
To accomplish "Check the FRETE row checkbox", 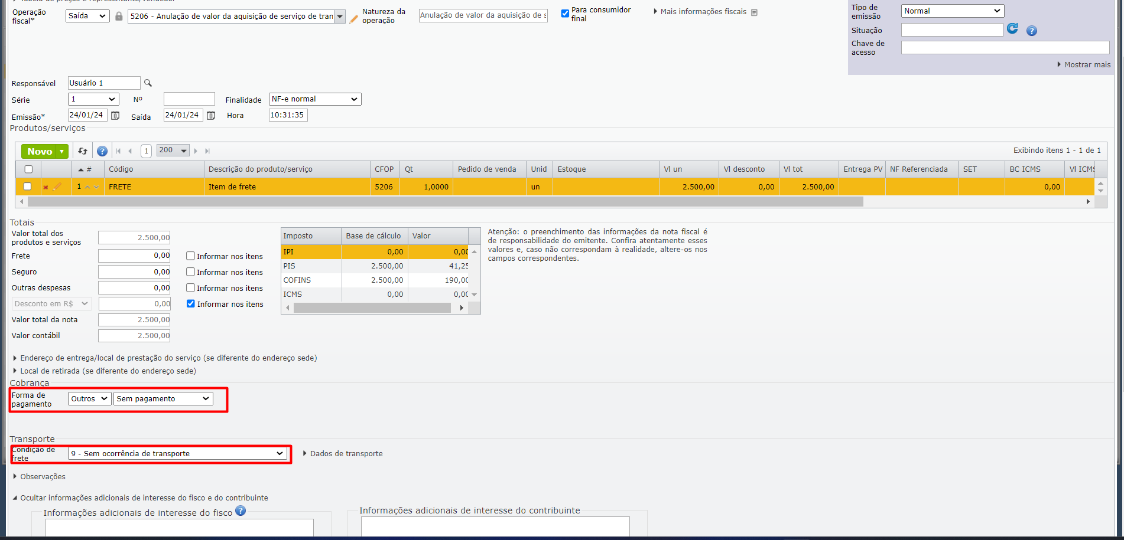I will 27,186.
